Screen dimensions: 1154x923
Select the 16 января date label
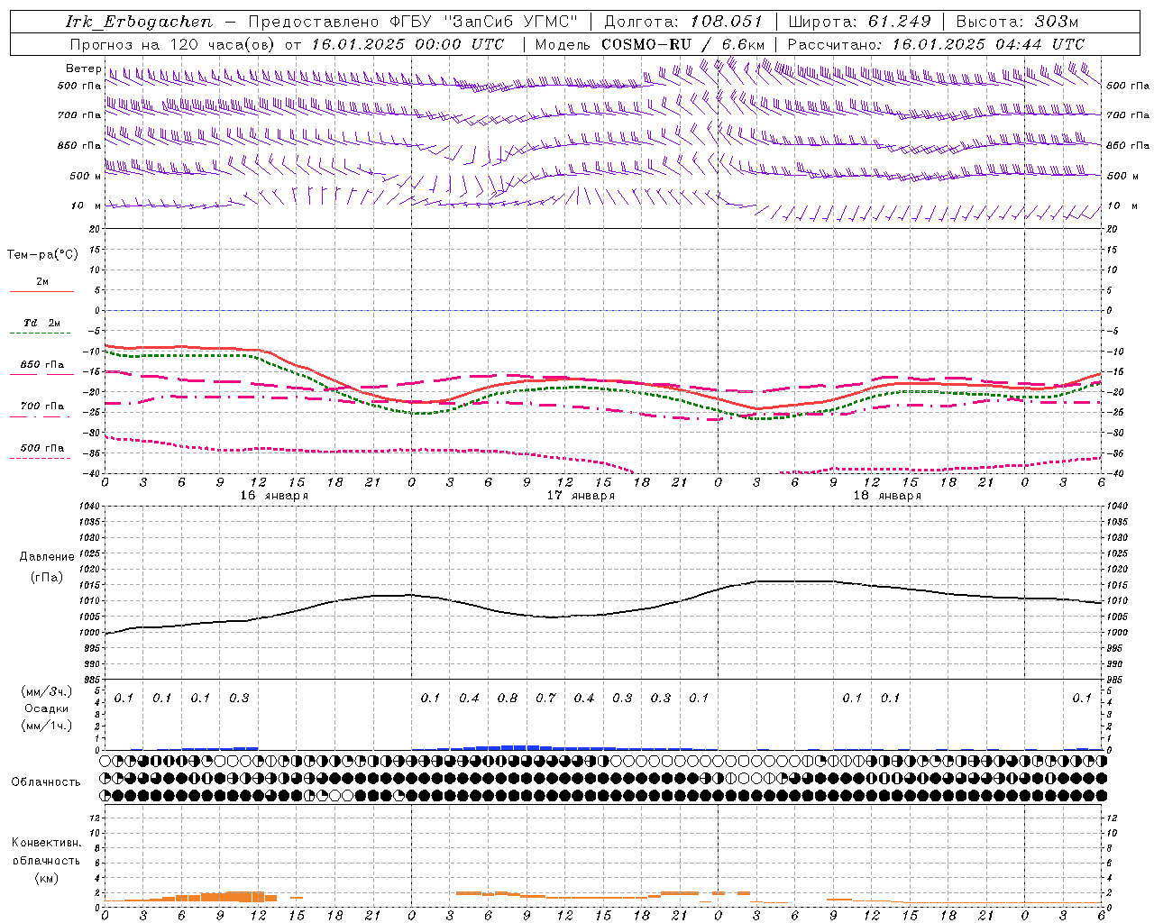[x=274, y=496]
